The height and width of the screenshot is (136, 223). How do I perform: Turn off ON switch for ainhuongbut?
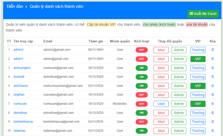pos(141,68)
